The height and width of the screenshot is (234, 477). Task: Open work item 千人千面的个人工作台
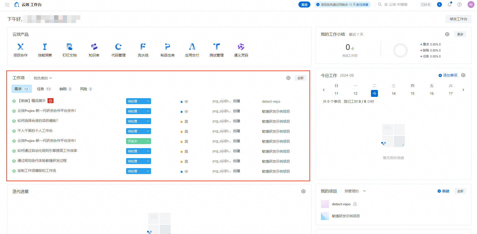(x=35, y=131)
